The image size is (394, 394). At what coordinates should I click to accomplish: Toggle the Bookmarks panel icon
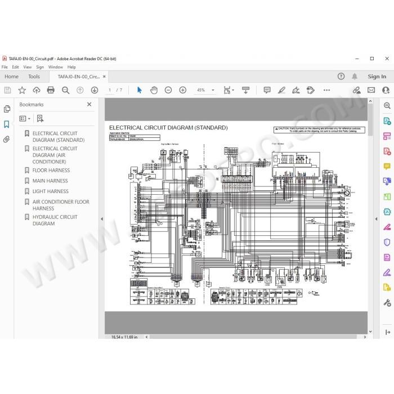(x=7, y=124)
